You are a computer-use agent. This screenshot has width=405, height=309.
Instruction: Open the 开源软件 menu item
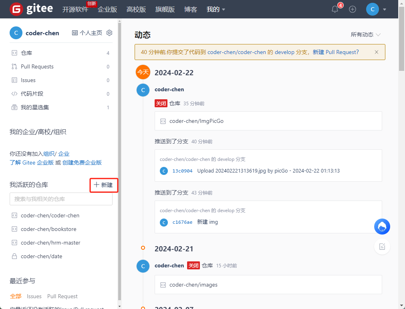click(75, 10)
